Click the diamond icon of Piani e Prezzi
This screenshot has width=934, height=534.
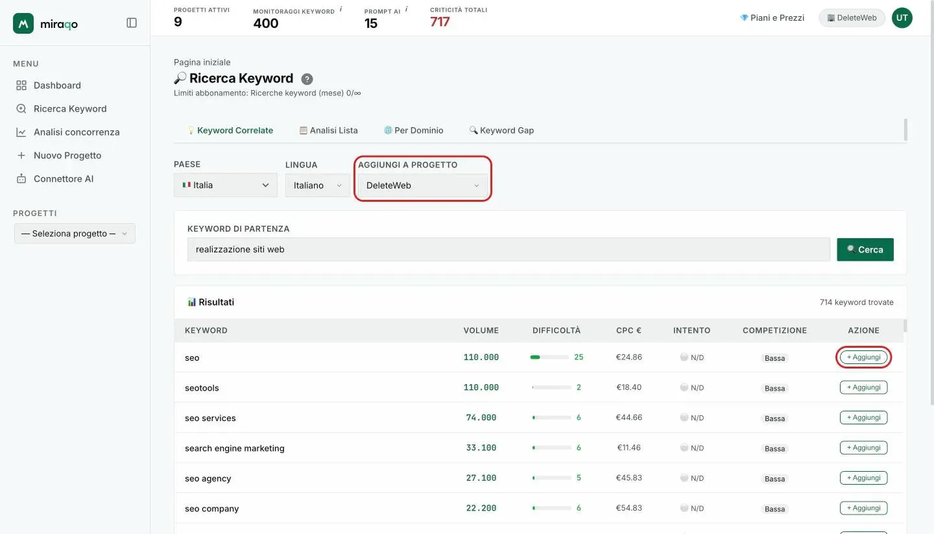coord(744,18)
